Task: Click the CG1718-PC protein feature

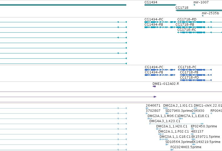Action: 195,70
